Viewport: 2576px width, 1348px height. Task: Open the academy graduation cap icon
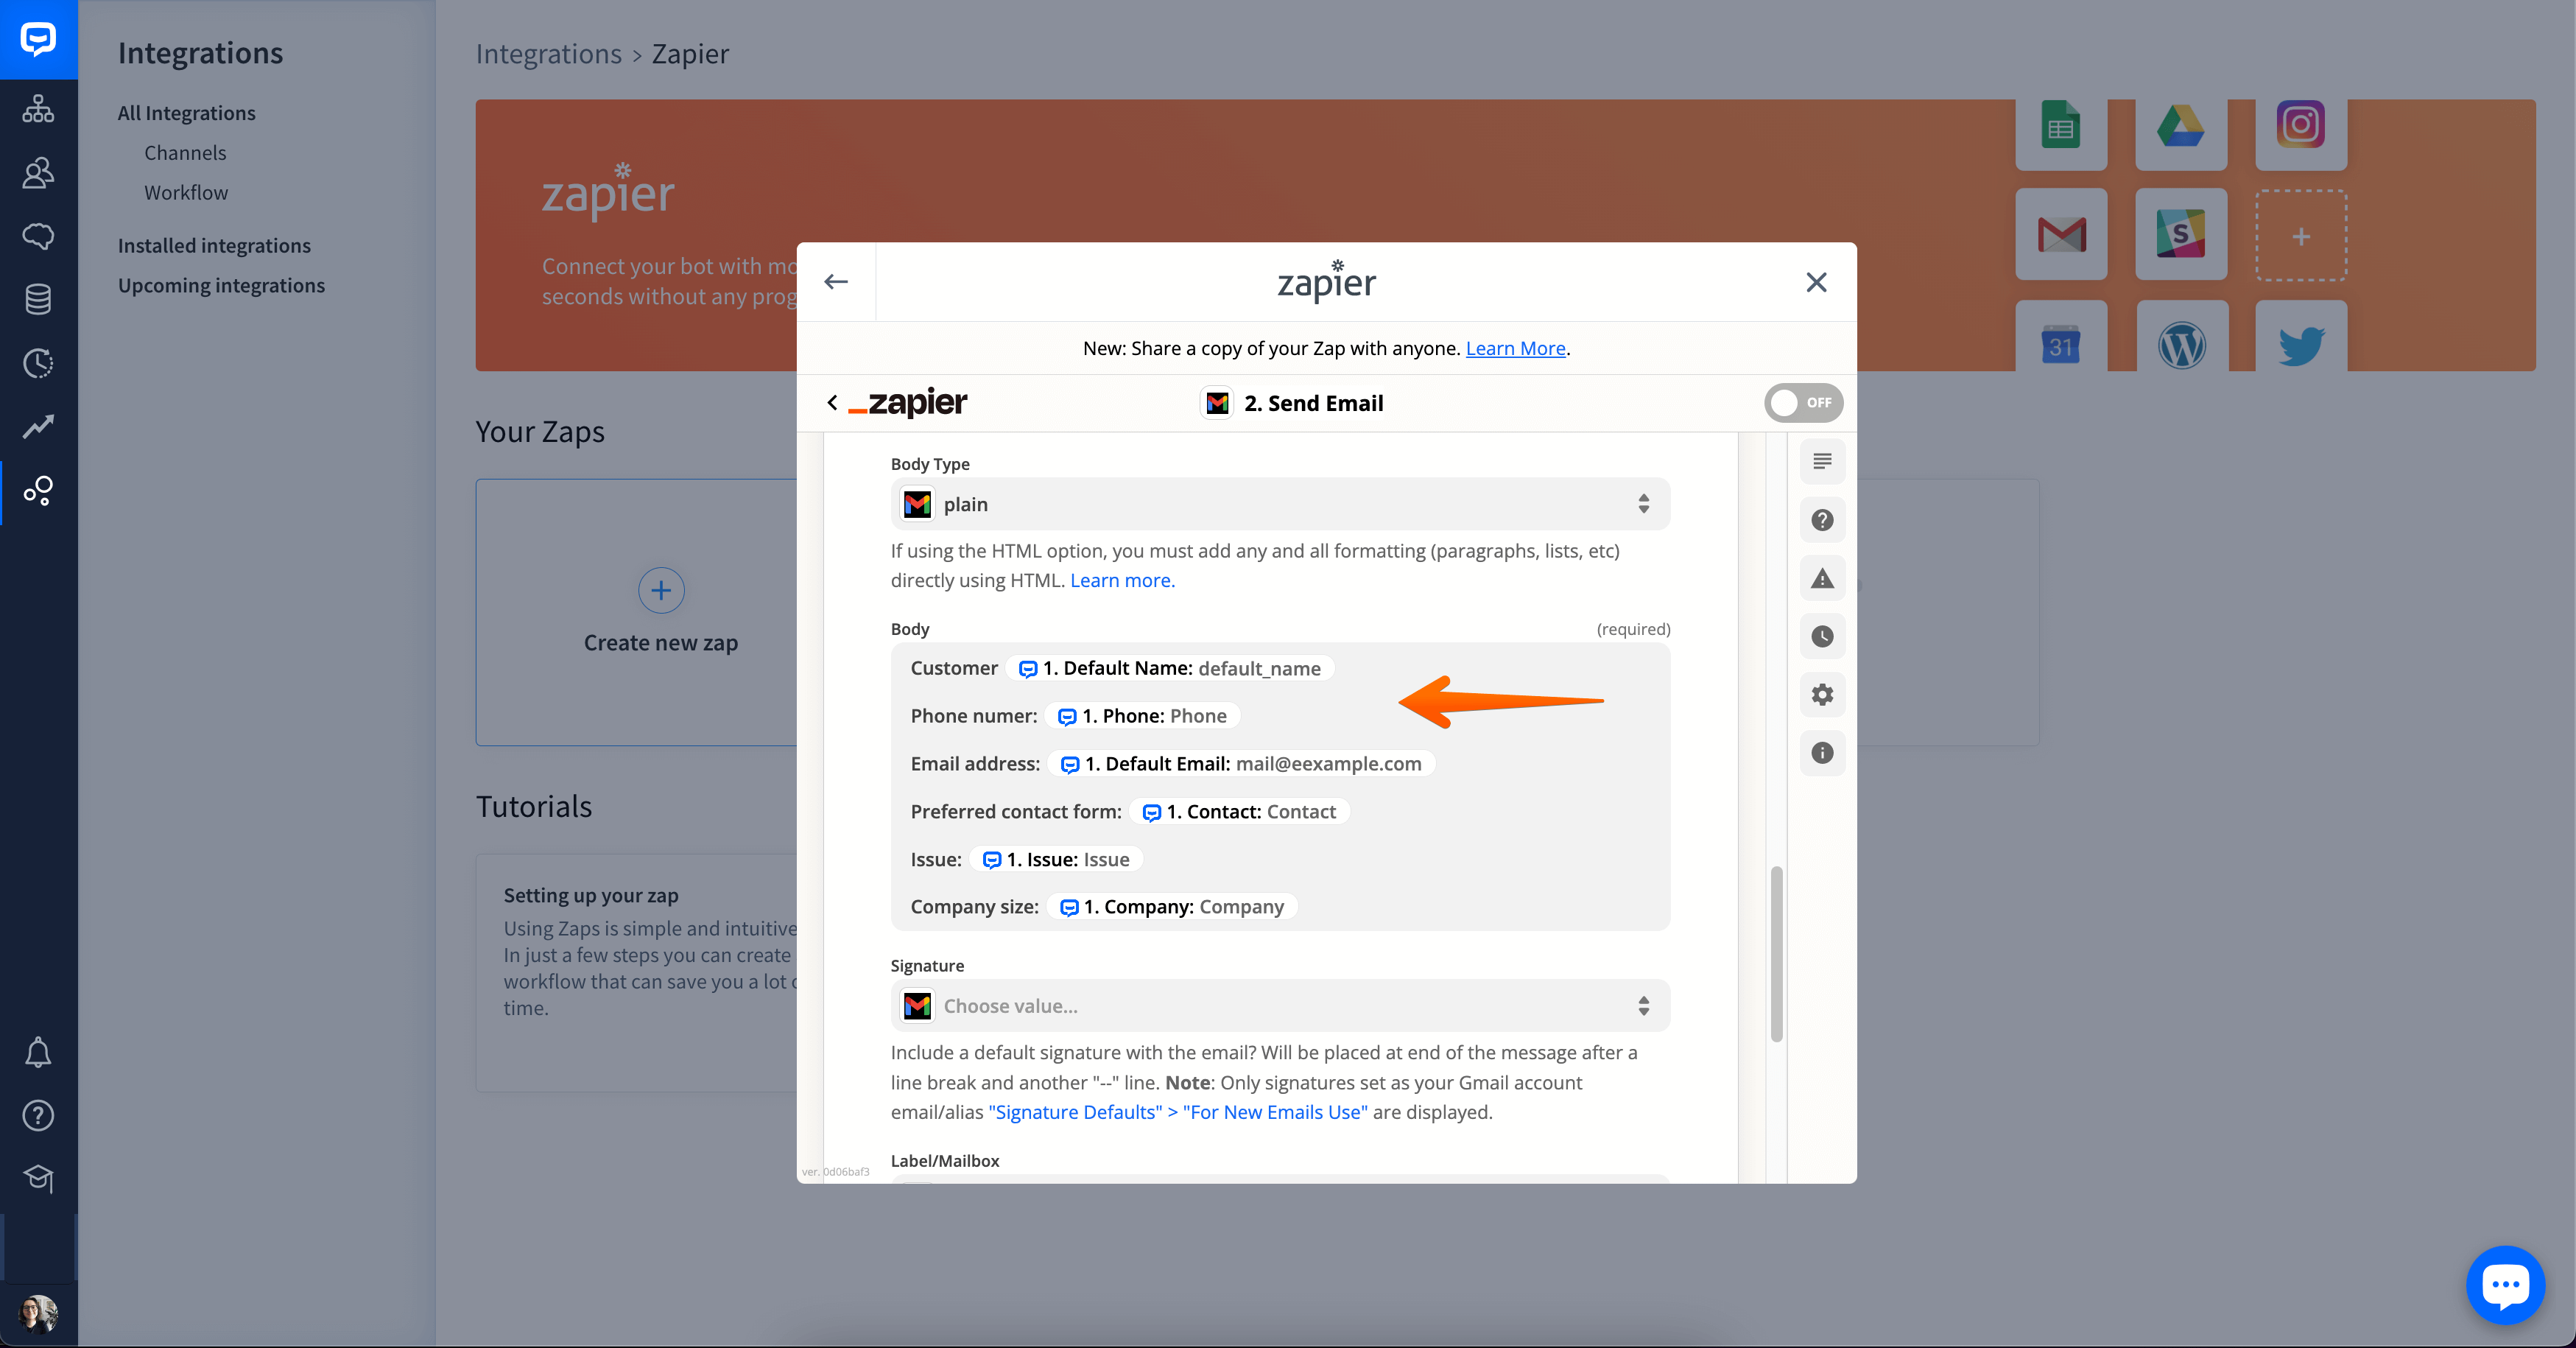(38, 1179)
